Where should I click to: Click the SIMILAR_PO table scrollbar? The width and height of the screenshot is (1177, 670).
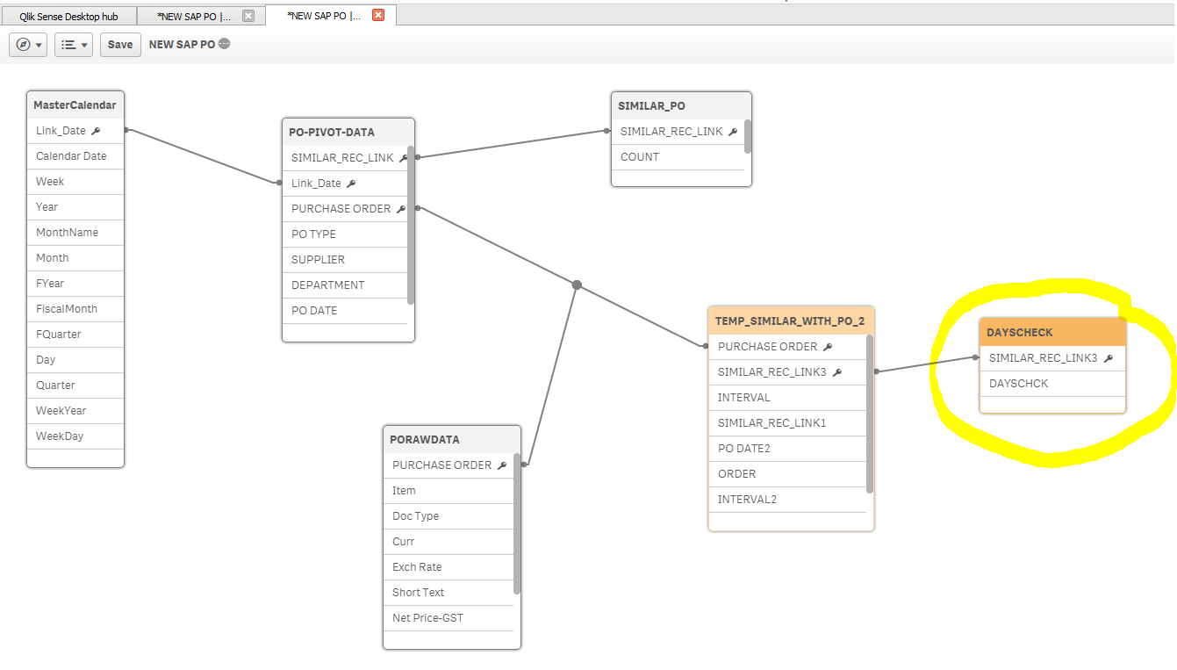point(748,135)
